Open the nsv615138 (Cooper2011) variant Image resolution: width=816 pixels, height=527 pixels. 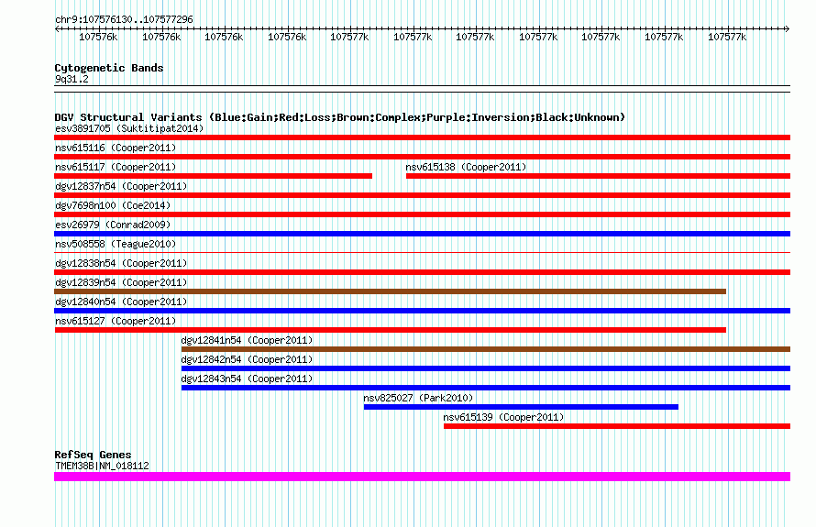point(466,167)
